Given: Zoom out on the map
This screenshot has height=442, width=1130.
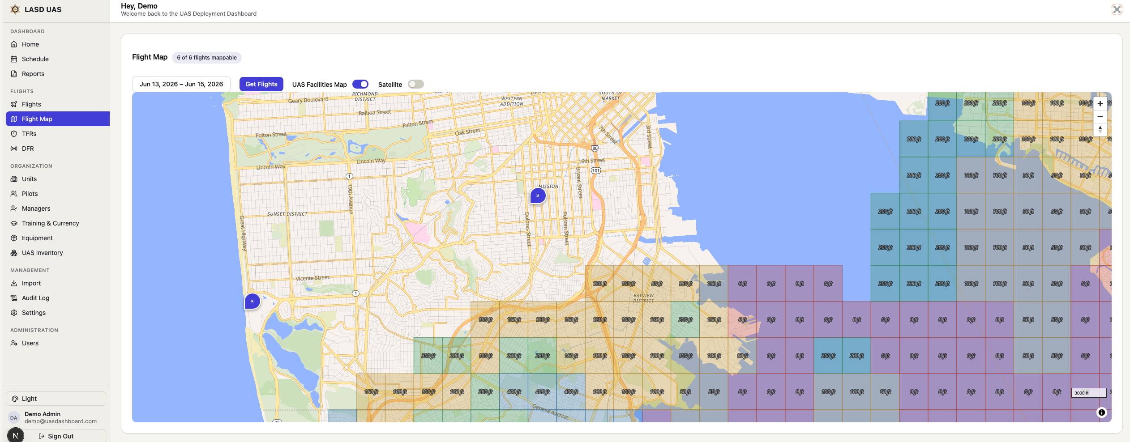Looking at the screenshot, I should [x=1100, y=116].
